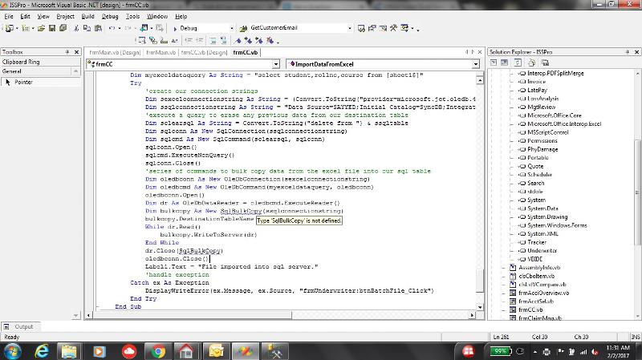Switch to the frmMain.vb code tab
The height and width of the screenshot is (360, 642).
point(161,52)
